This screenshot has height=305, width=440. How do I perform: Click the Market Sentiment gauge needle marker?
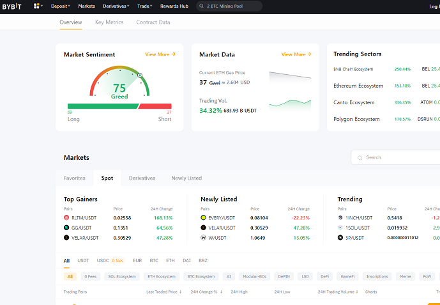140,75
